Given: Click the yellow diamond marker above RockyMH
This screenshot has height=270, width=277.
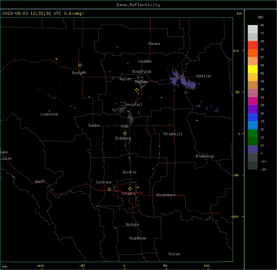Looking at the screenshot, I should click(80, 65).
